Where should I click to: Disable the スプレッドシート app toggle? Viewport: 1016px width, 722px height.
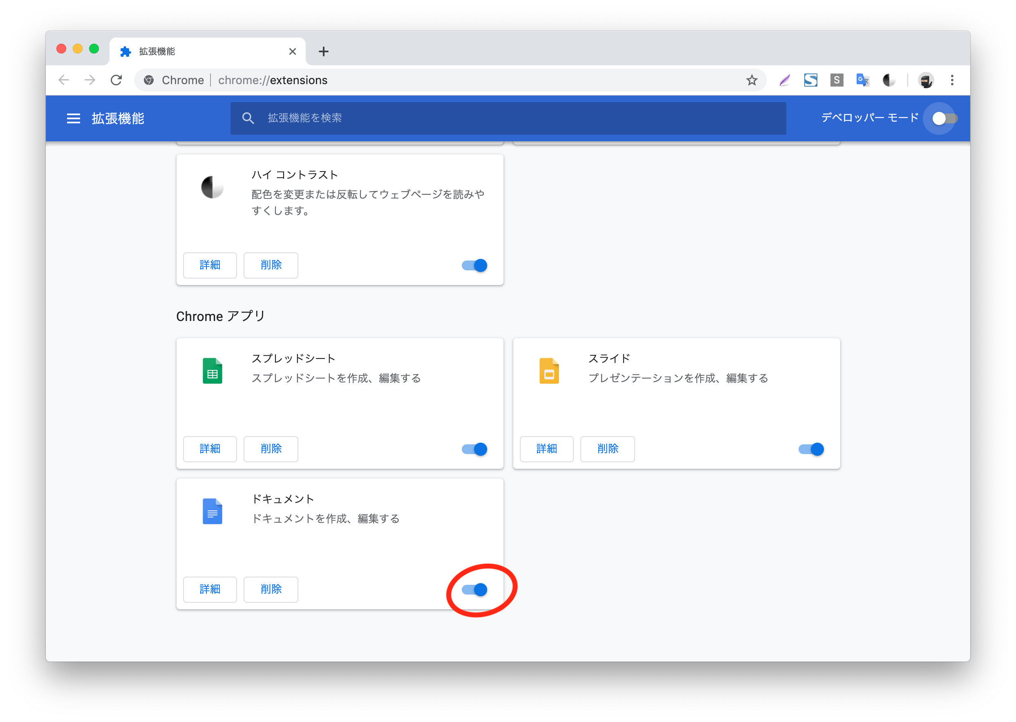point(474,449)
